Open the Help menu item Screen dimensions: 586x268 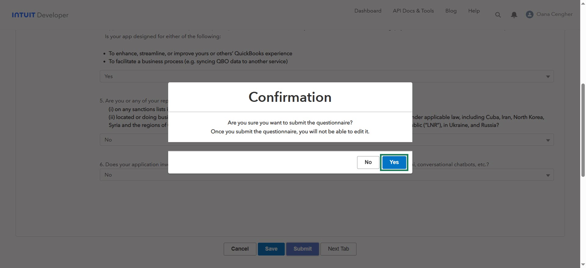point(474,11)
